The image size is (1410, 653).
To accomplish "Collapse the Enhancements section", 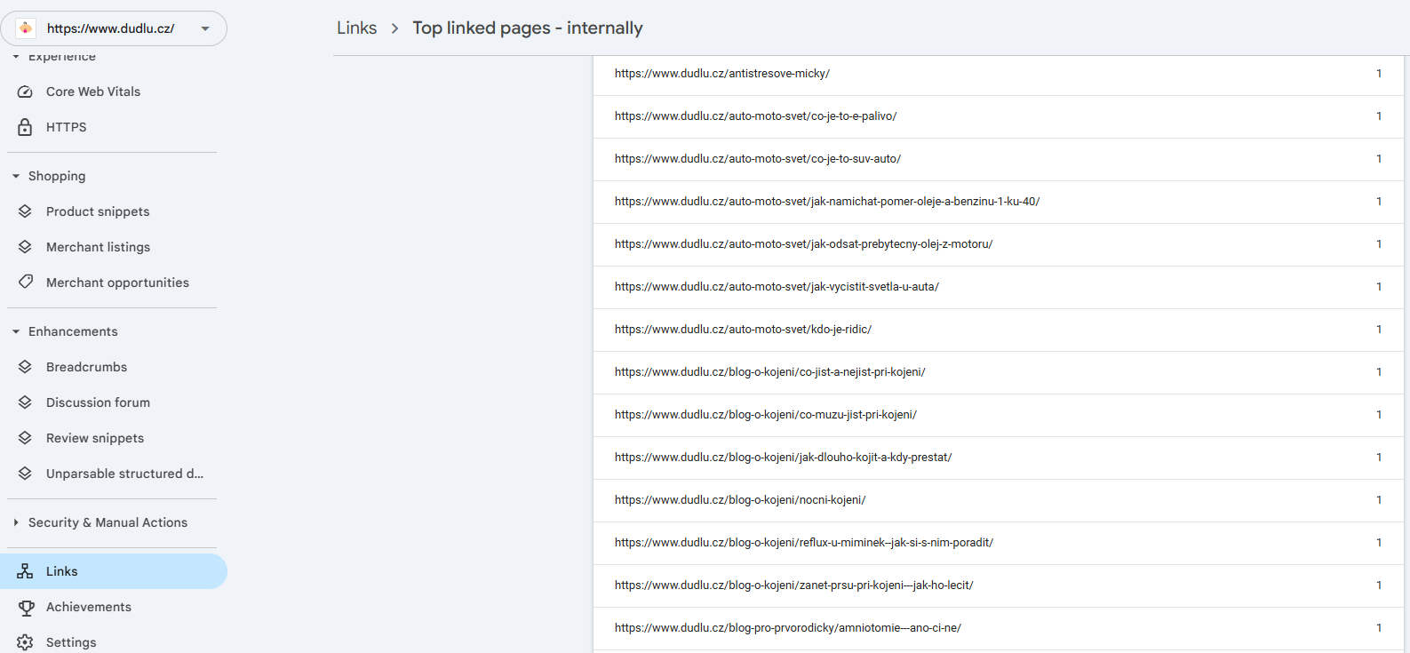I will [x=16, y=331].
